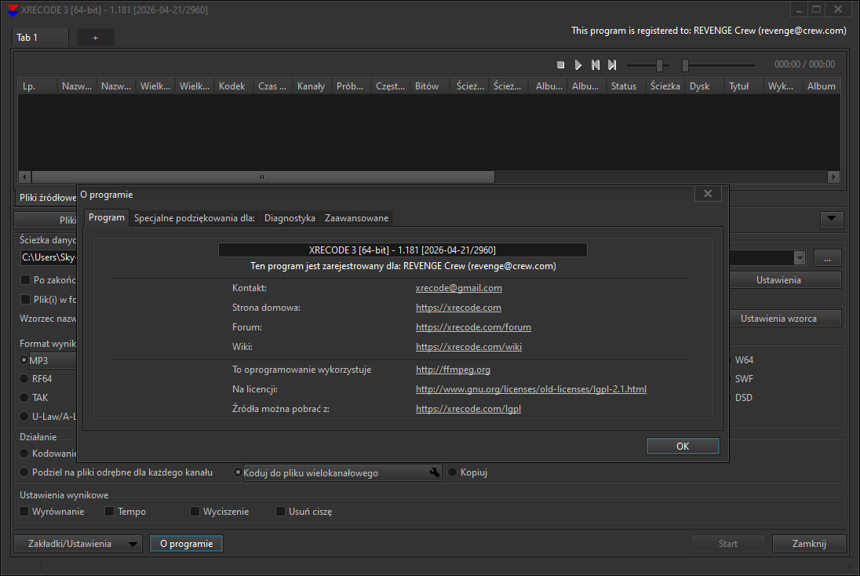Click the horizontal scrollbar thumb of file list
Image resolution: width=860 pixels, height=576 pixels.
coord(263,177)
